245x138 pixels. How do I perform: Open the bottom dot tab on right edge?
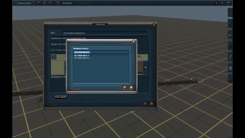[x=230, y=79]
